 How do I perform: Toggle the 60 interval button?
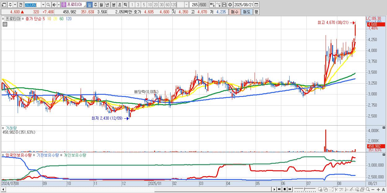(167, 5)
